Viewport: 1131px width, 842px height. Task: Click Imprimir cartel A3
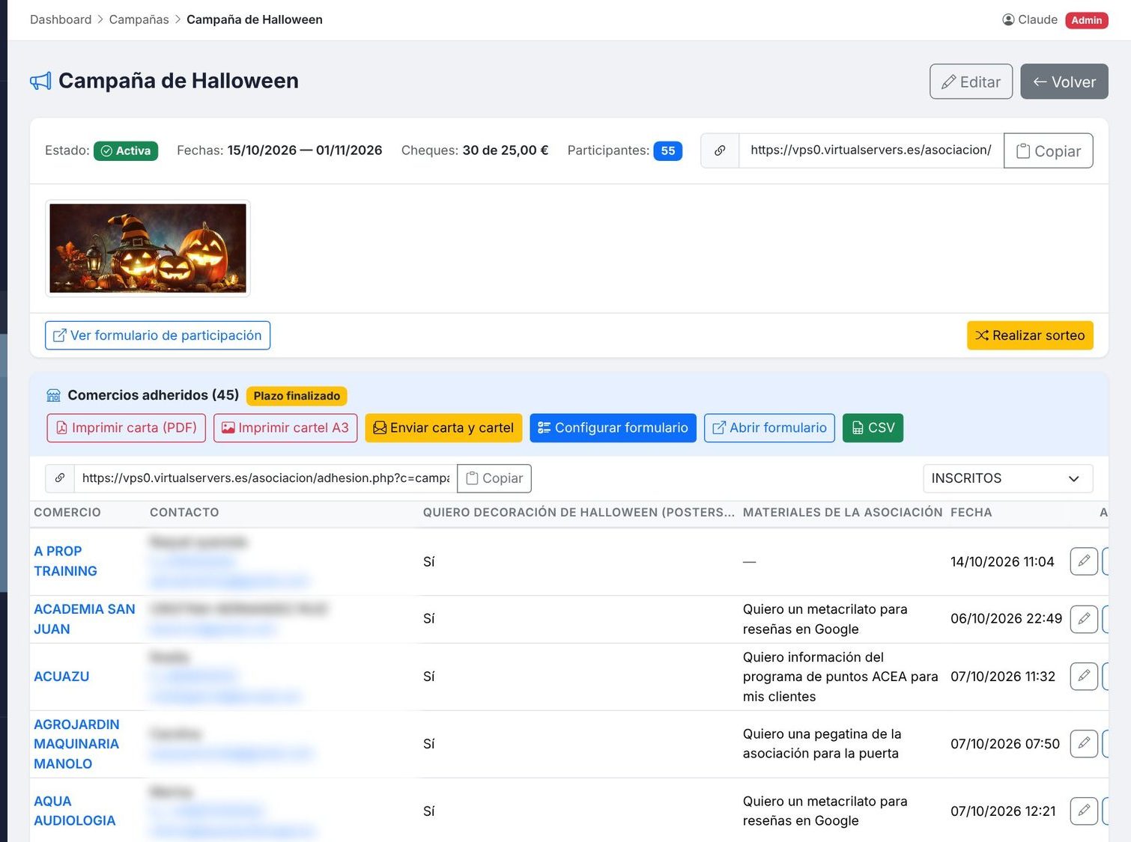click(285, 428)
